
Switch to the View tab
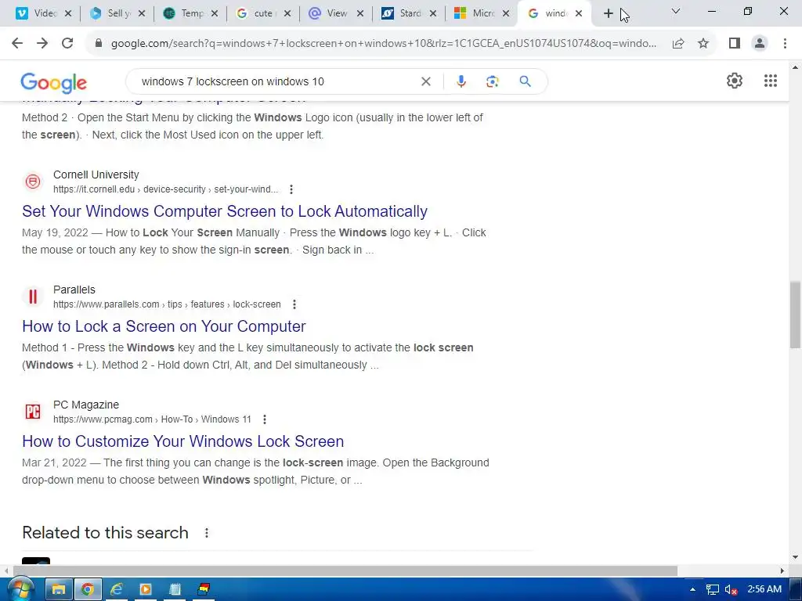(337, 13)
